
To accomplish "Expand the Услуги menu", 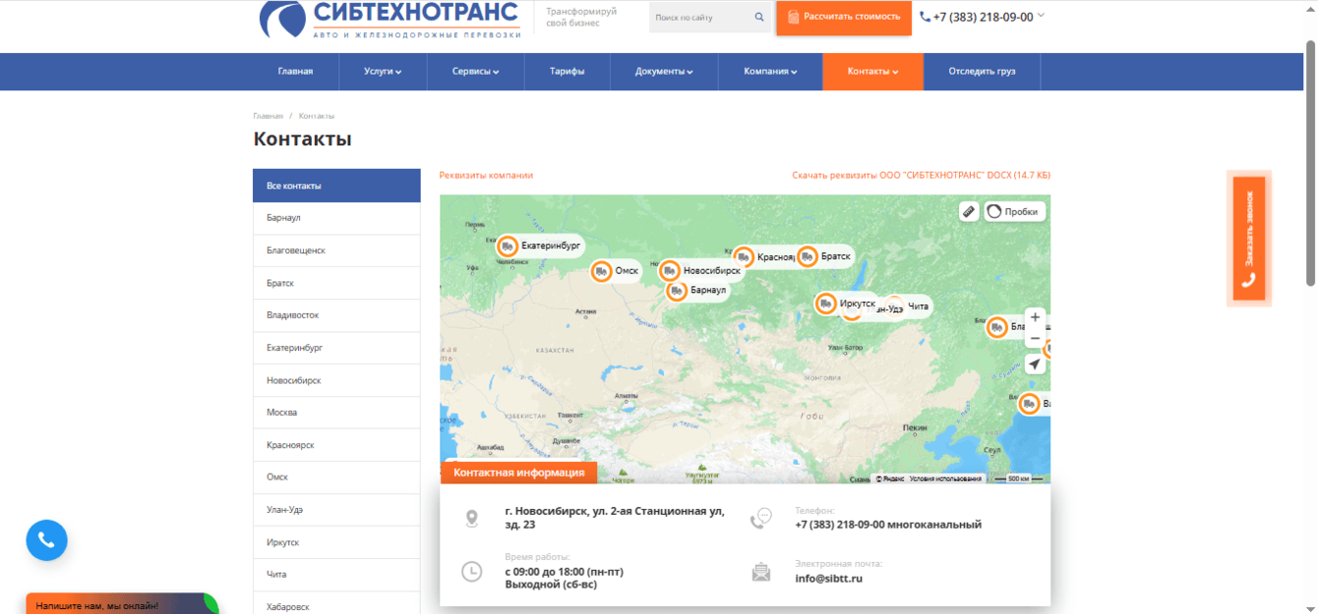I will pos(383,72).
